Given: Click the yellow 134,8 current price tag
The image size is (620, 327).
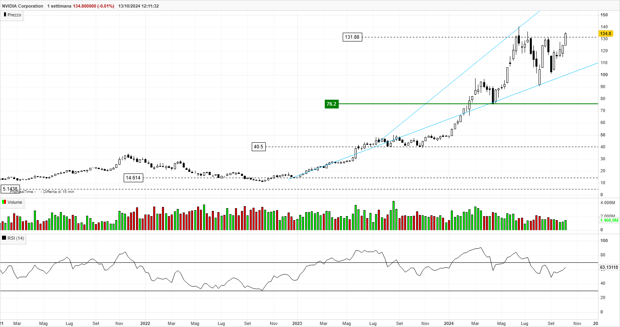Looking at the screenshot, I should 606,34.
